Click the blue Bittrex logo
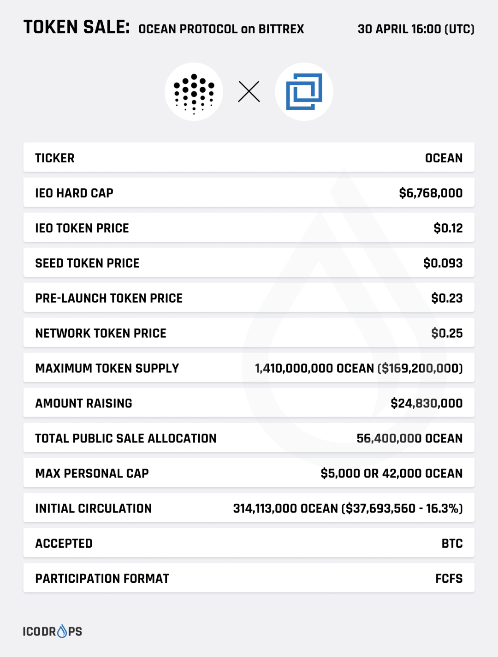 click(304, 92)
